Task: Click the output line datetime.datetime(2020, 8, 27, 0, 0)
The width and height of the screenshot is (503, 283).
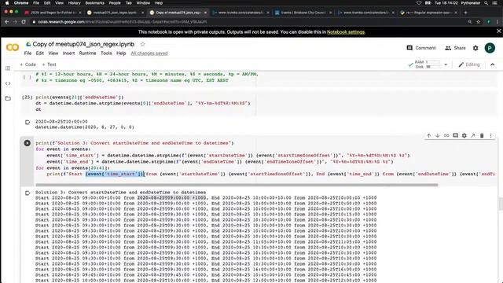Action: pyautogui.click(x=85, y=127)
